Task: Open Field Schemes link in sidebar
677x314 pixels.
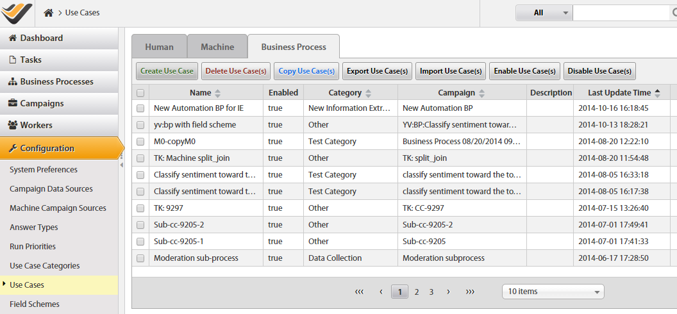Action: pos(35,304)
